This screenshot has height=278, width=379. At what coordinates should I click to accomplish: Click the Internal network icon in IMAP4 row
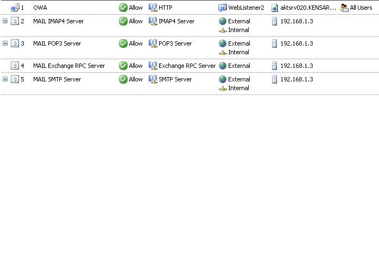coord(223,30)
